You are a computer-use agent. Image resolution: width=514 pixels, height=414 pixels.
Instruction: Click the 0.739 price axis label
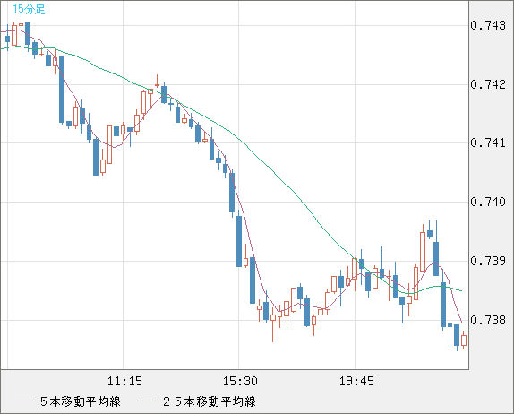point(488,261)
